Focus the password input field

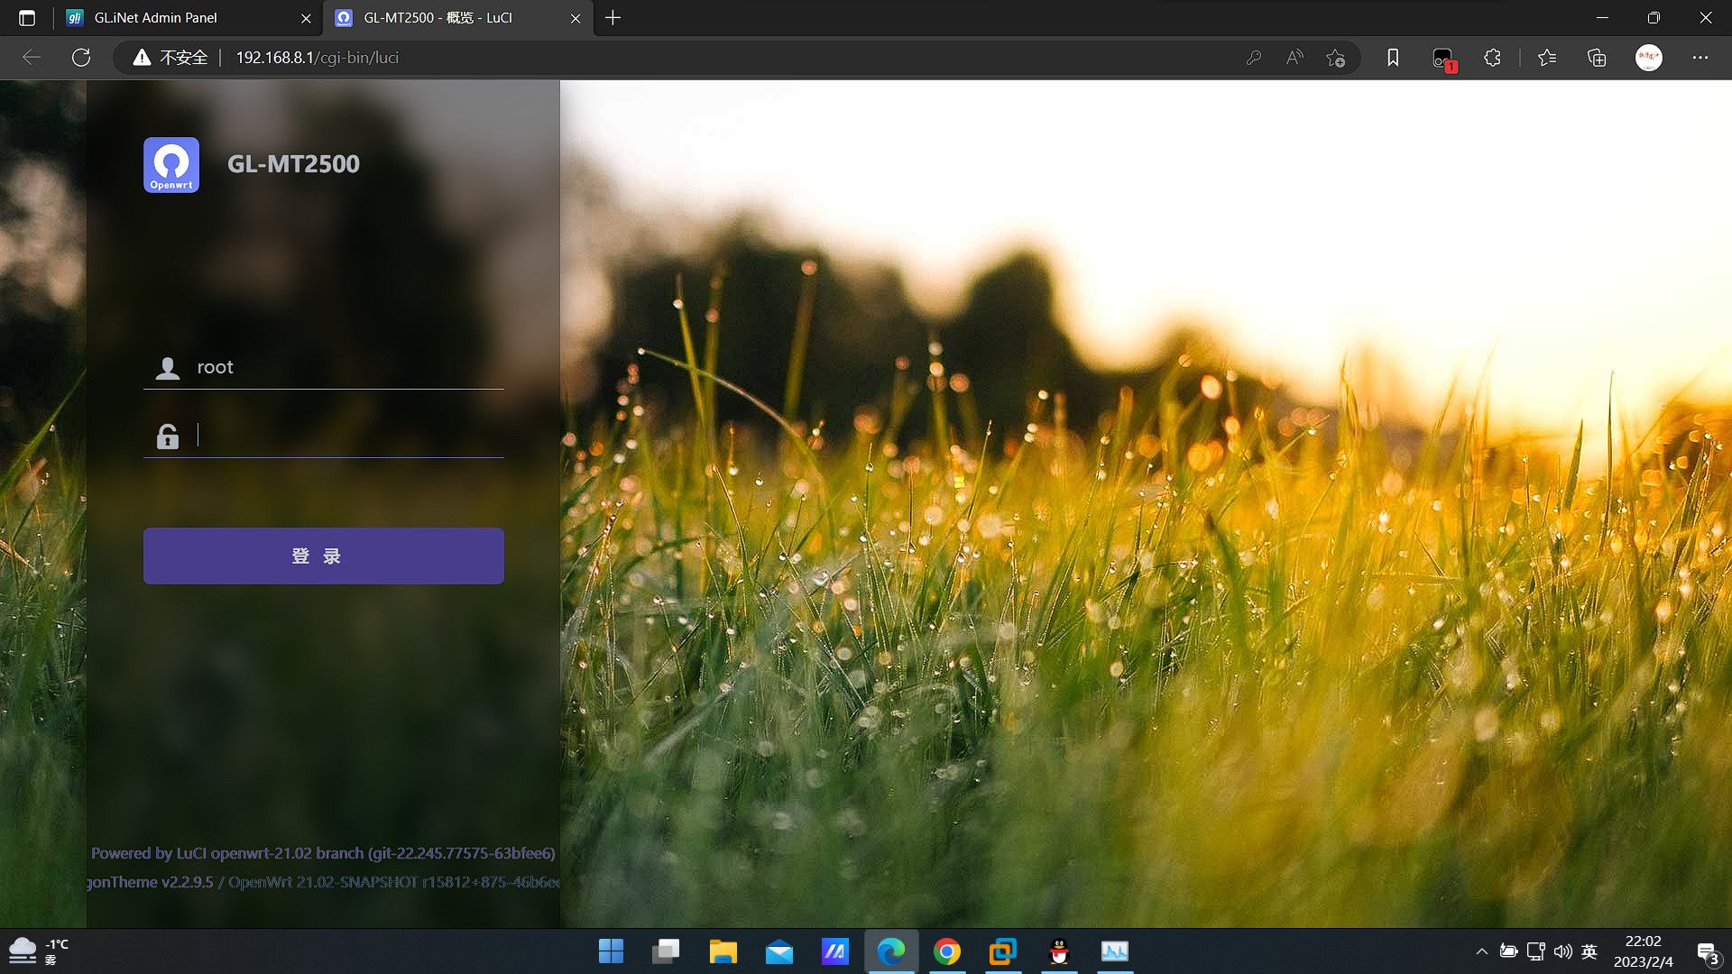tap(347, 436)
